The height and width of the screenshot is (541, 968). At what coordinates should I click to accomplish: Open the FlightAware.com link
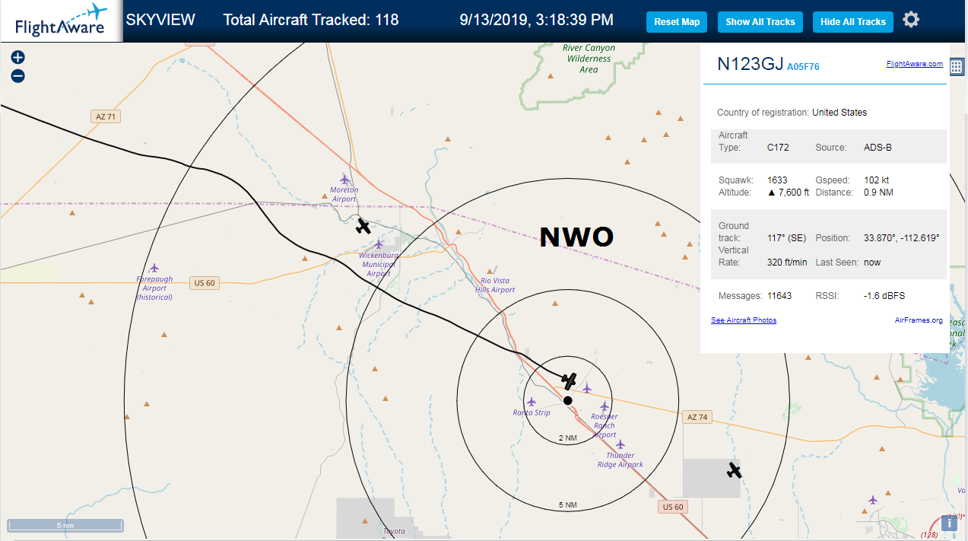pos(915,64)
